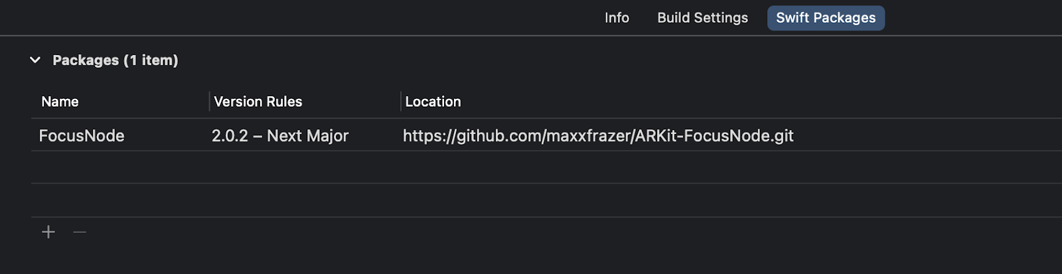Collapse the Packages section chevron

point(35,60)
